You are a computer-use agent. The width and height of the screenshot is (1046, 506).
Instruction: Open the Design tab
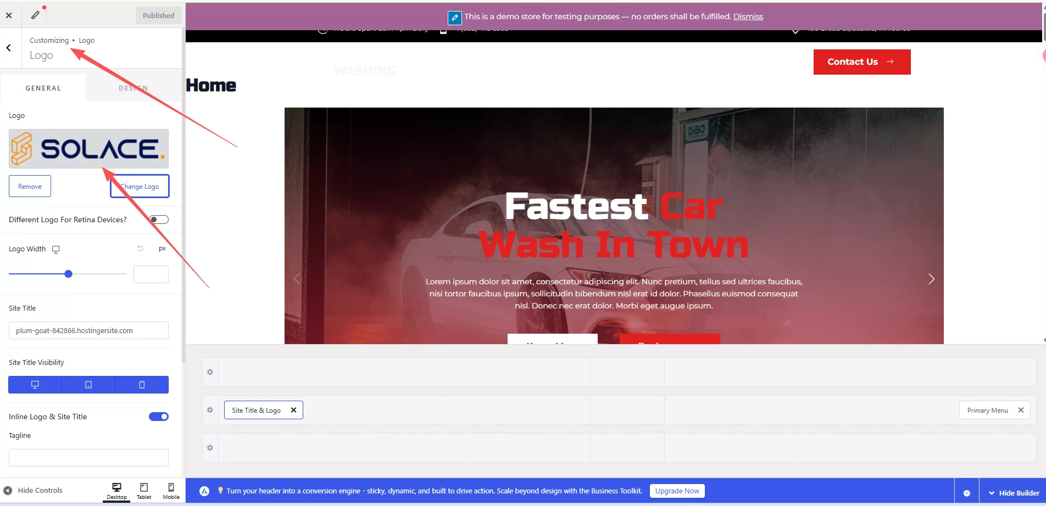[x=133, y=88]
